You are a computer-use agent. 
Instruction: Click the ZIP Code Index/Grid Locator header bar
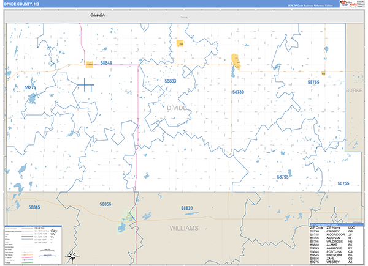[x=337, y=225]
